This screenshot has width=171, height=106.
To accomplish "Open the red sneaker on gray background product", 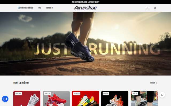I will click(x=56, y=98).
